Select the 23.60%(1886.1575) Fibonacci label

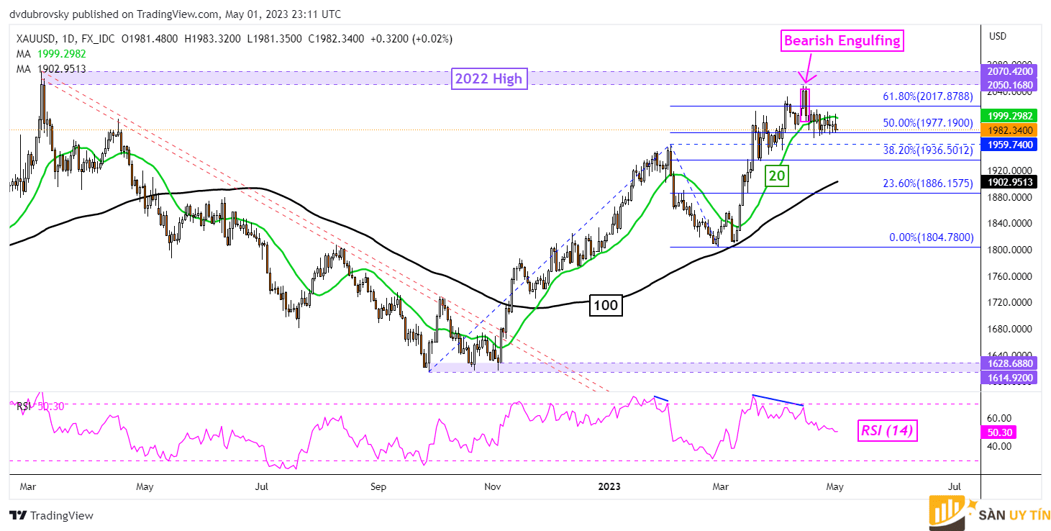pyautogui.click(x=927, y=183)
